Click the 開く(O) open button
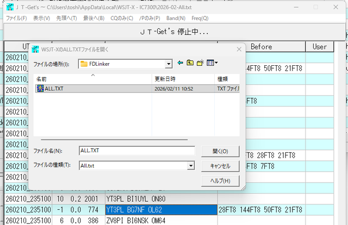 coord(220,151)
